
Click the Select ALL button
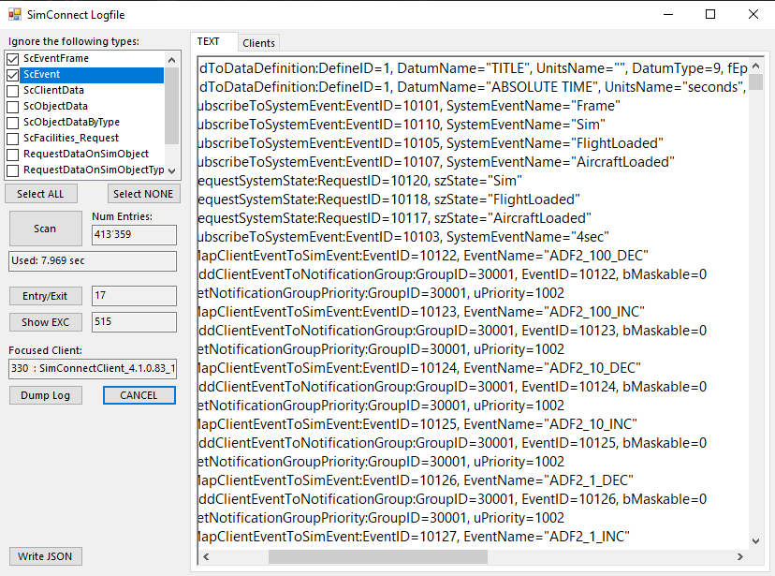coord(40,194)
